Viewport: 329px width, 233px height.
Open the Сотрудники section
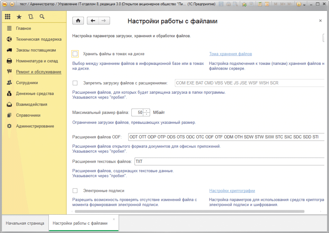point(27,83)
